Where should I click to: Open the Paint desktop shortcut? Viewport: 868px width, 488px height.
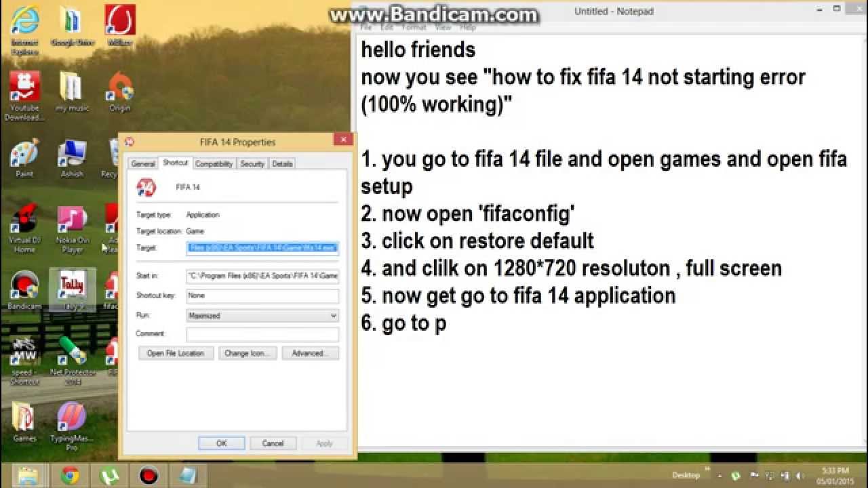24,157
